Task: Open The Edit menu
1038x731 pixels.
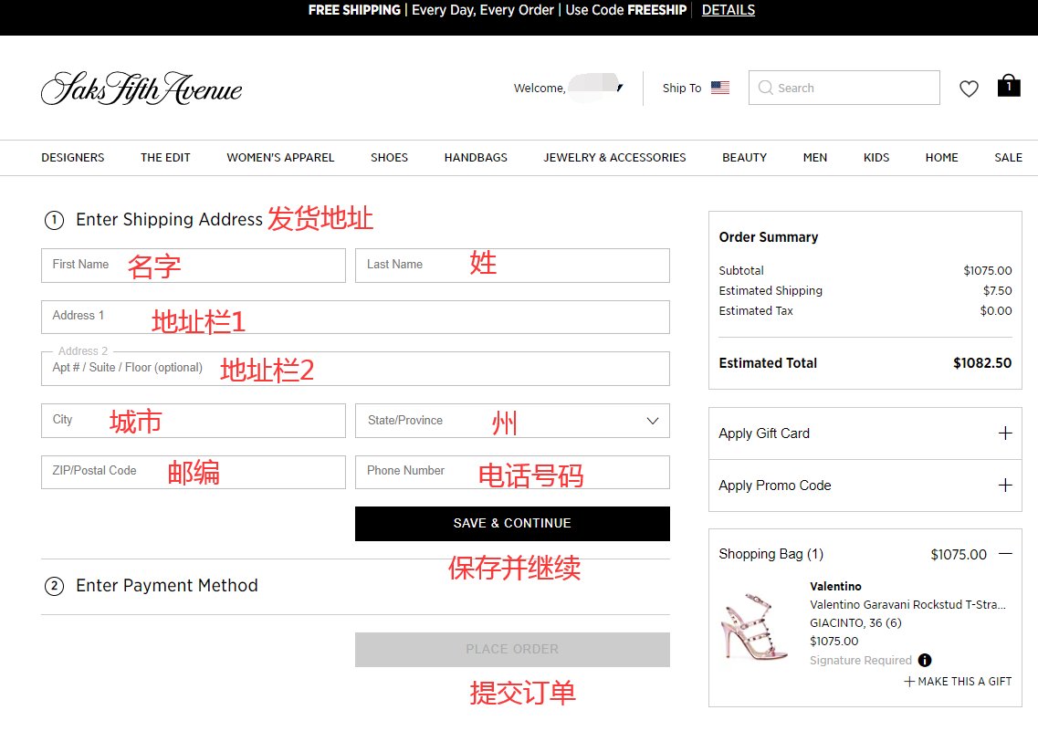Action: [165, 158]
